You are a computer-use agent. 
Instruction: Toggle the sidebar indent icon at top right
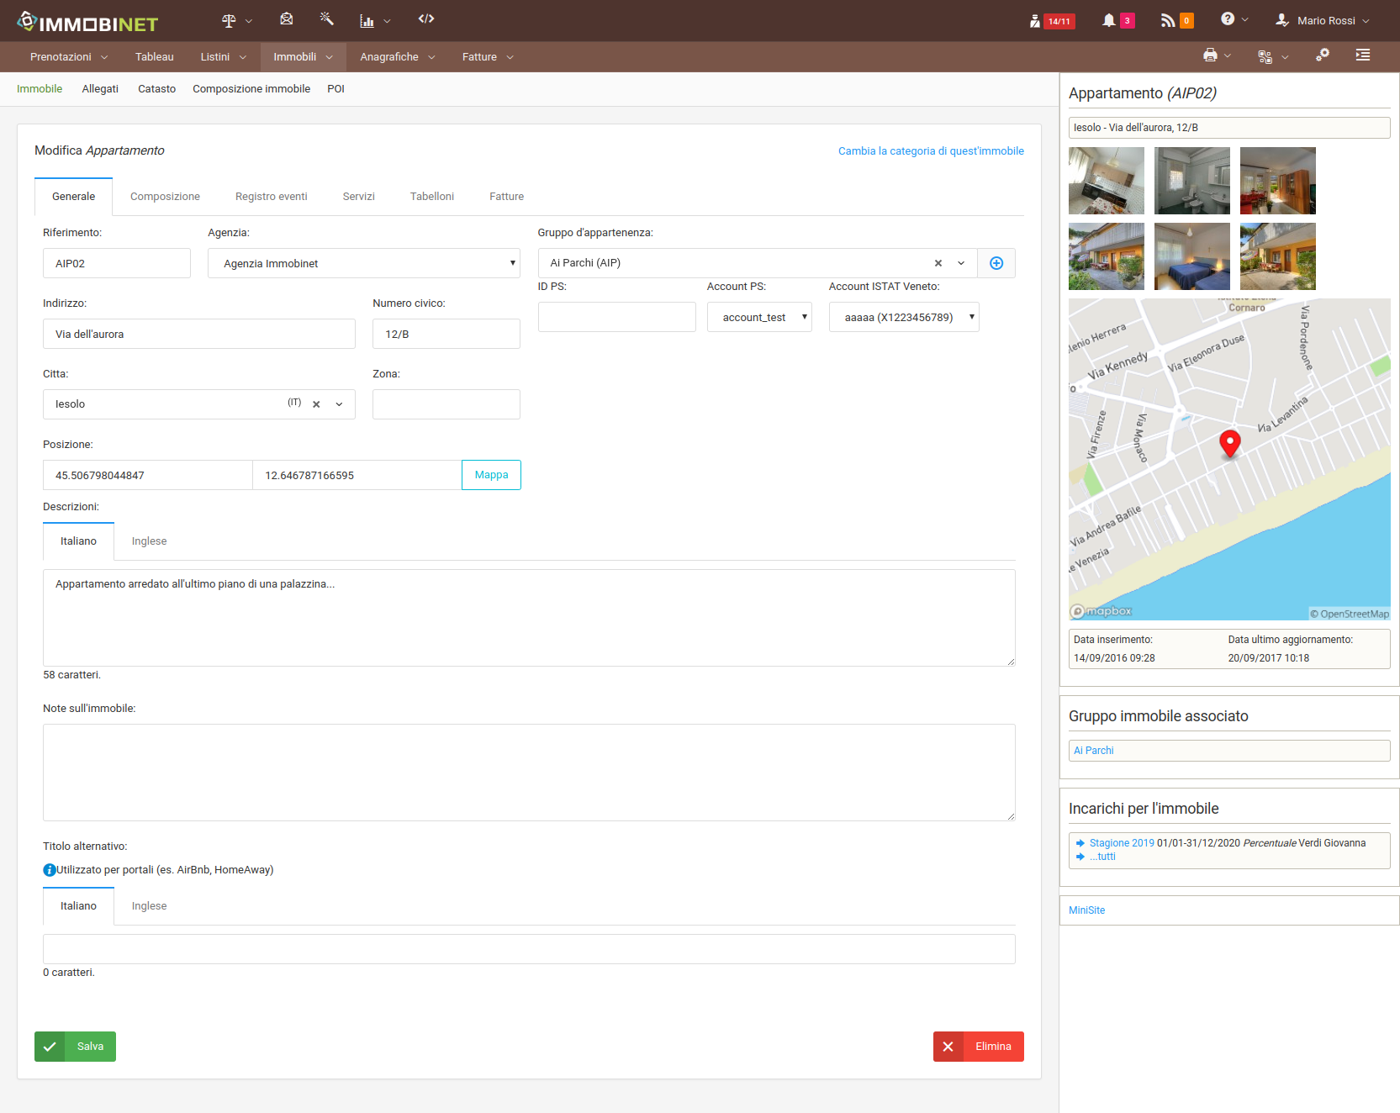(x=1363, y=55)
